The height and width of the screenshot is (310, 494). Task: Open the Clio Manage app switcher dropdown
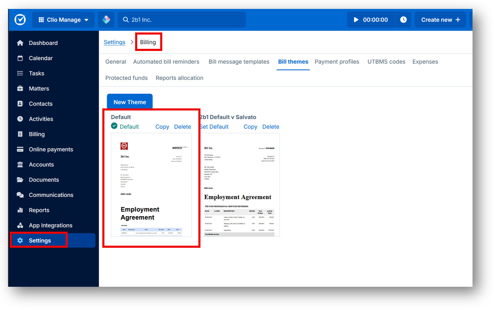click(64, 20)
